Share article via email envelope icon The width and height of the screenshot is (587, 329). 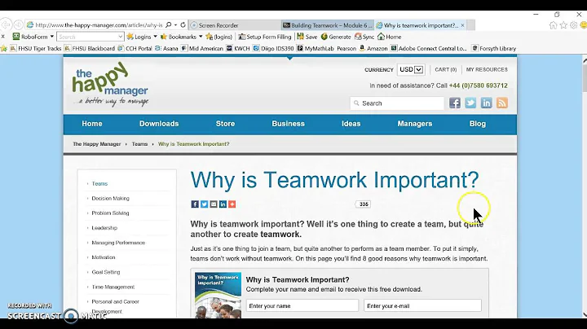tap(214, 204)
